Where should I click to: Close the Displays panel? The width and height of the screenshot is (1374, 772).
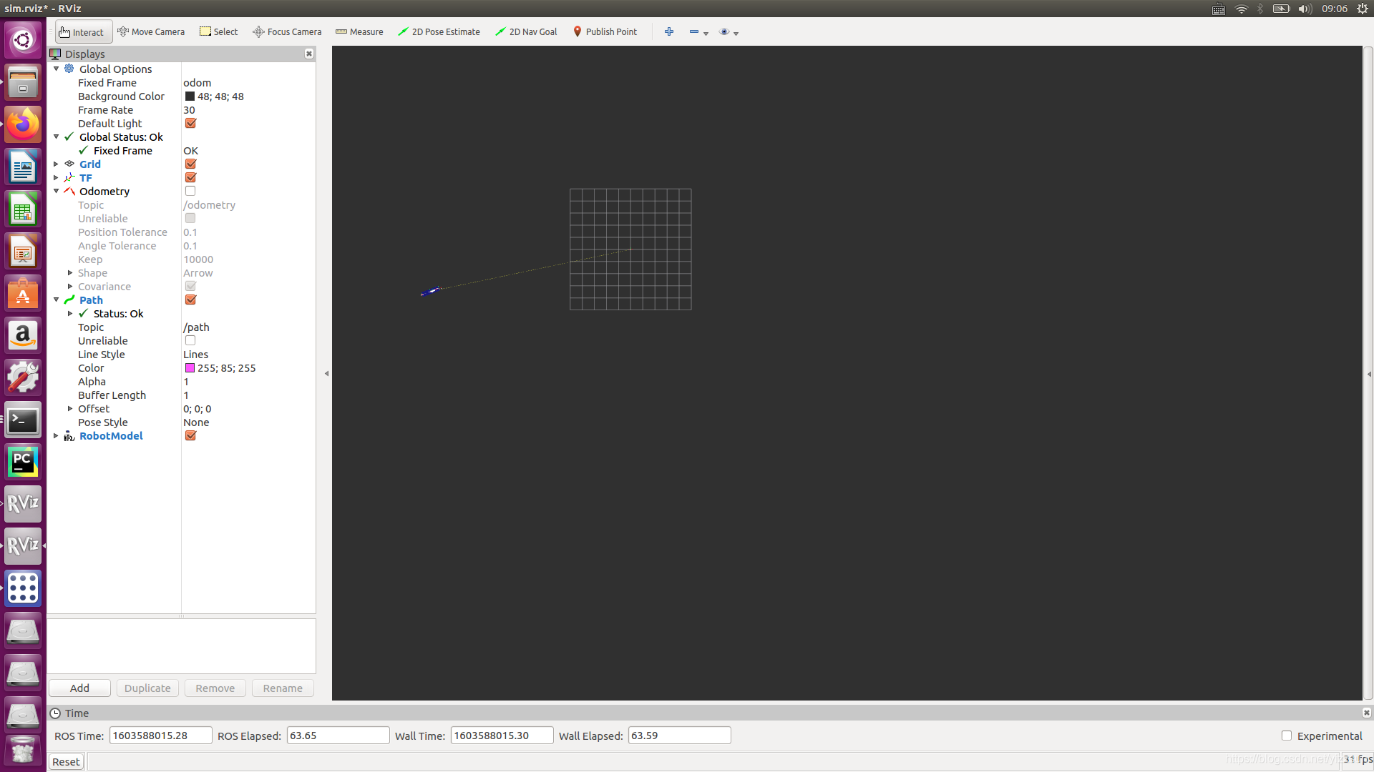(309, 54)
